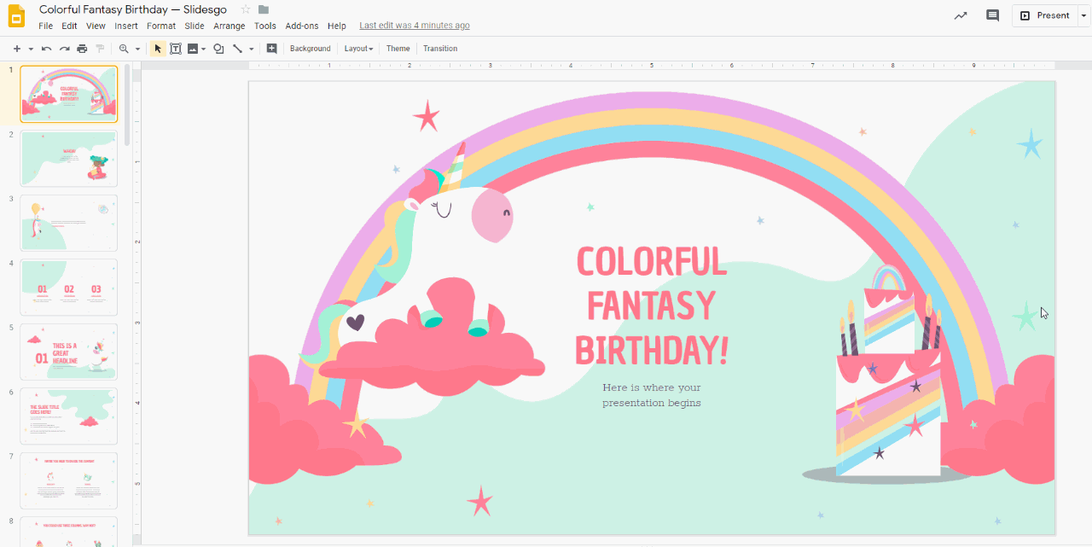Click the Paint format icon
Viewport: 1092px width, 547px height.
pos(100,49)
